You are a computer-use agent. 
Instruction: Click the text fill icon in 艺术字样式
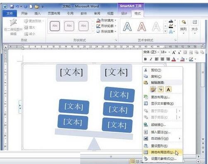pos(171,21)
